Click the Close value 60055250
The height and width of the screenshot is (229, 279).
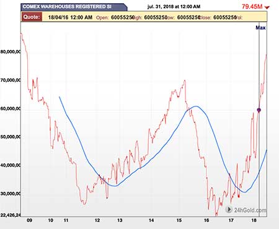(x=225, y=17)
